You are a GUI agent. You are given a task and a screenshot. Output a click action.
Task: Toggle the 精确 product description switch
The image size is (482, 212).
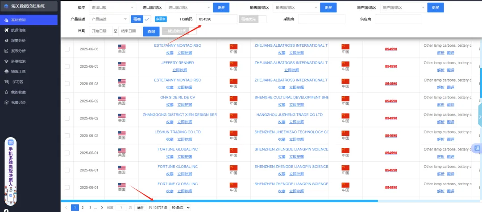point(141,19)
